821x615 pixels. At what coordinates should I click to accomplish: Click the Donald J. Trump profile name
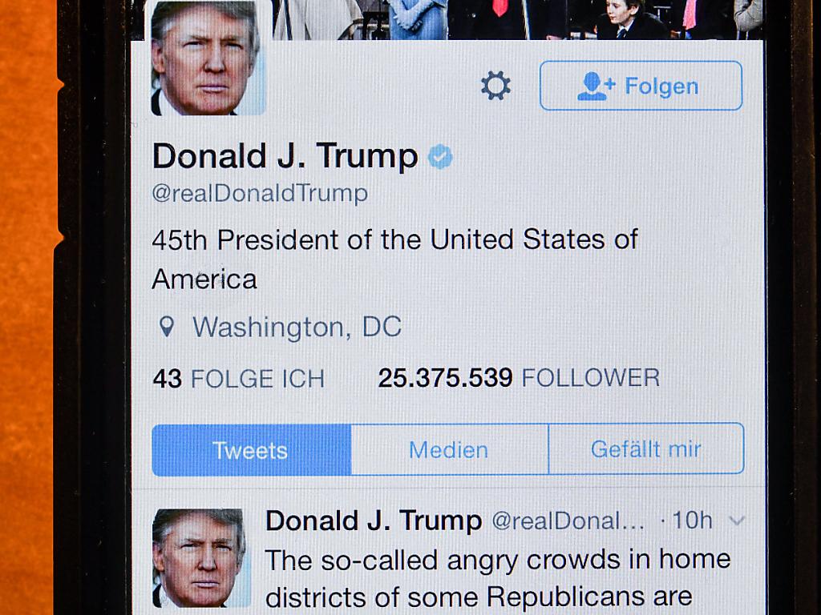pyautogui.click(x=285, y=156)
